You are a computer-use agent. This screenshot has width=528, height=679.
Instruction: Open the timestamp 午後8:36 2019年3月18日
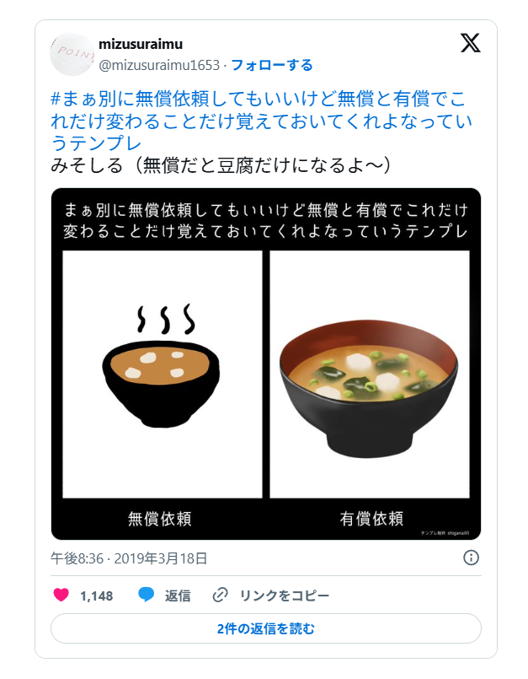129,558
